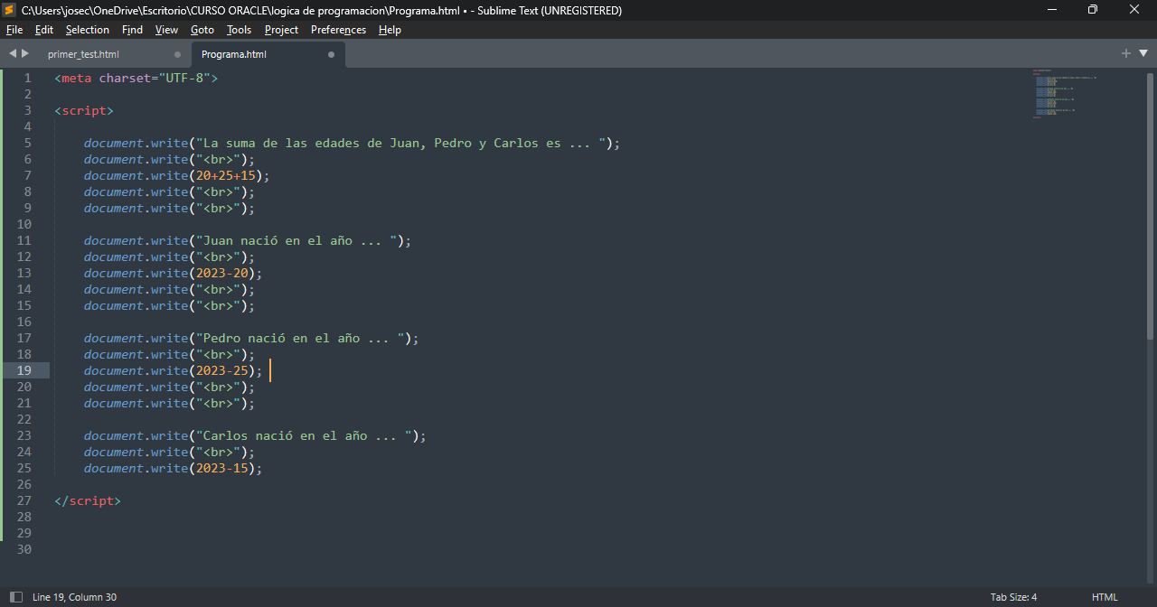The image size is (1157, 607).
Task: Click line number 19 in the gutter
Action: [x=24, y=371]
